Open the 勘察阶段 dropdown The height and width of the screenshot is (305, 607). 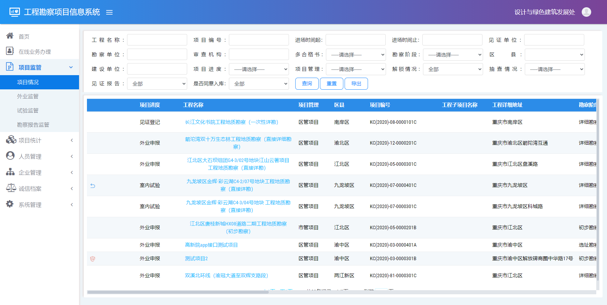click(453, 55)
